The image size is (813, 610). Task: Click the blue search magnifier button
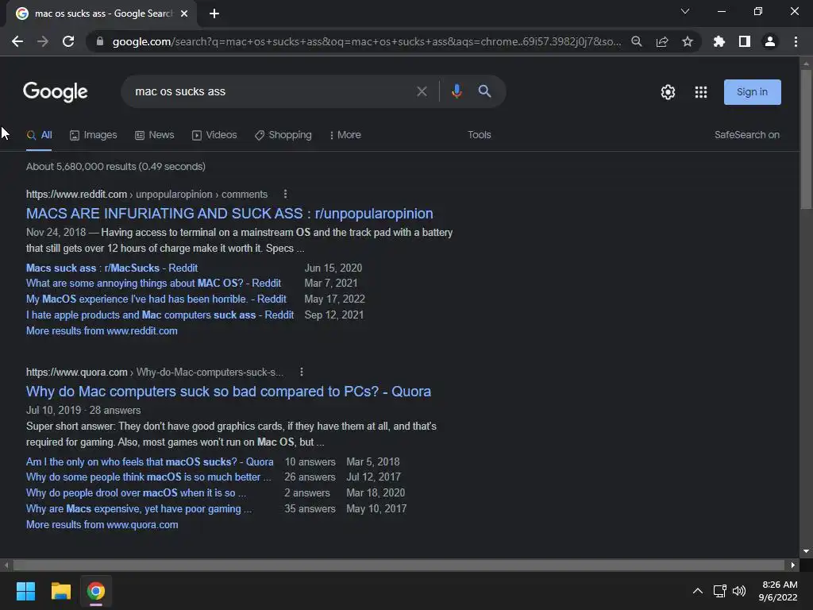point(485,91)
